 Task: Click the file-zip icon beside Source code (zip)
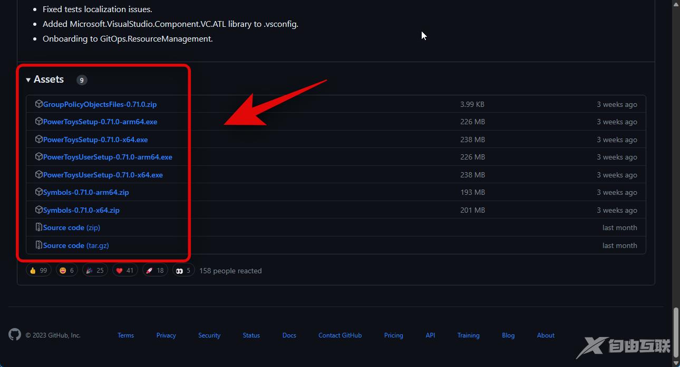click(38, 227)
